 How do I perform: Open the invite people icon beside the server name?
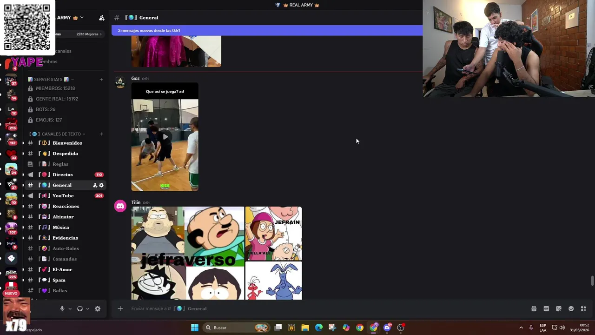[102, 18]
